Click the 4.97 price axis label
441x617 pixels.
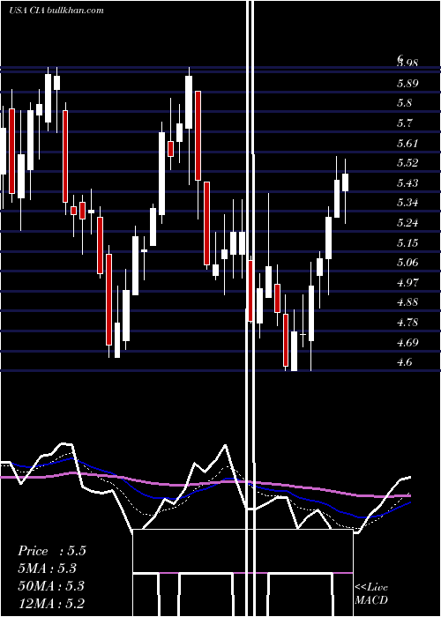(407, 283)
